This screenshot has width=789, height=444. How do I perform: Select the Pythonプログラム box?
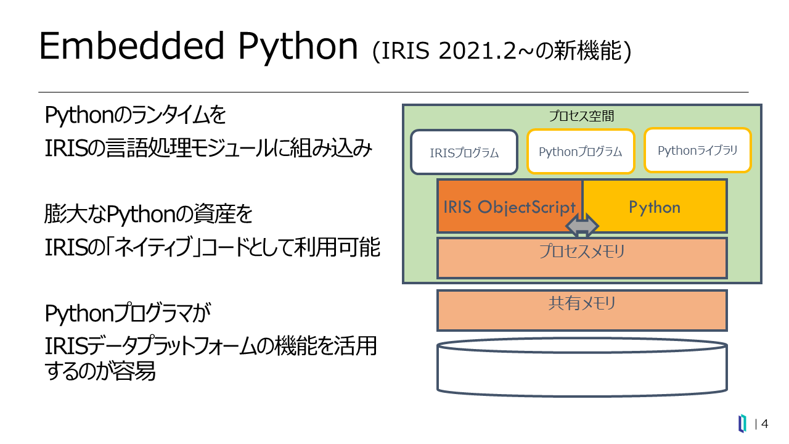(580, 152)
